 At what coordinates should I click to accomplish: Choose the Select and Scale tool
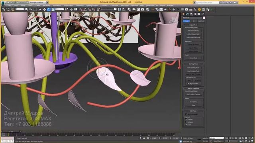(53, 10)
